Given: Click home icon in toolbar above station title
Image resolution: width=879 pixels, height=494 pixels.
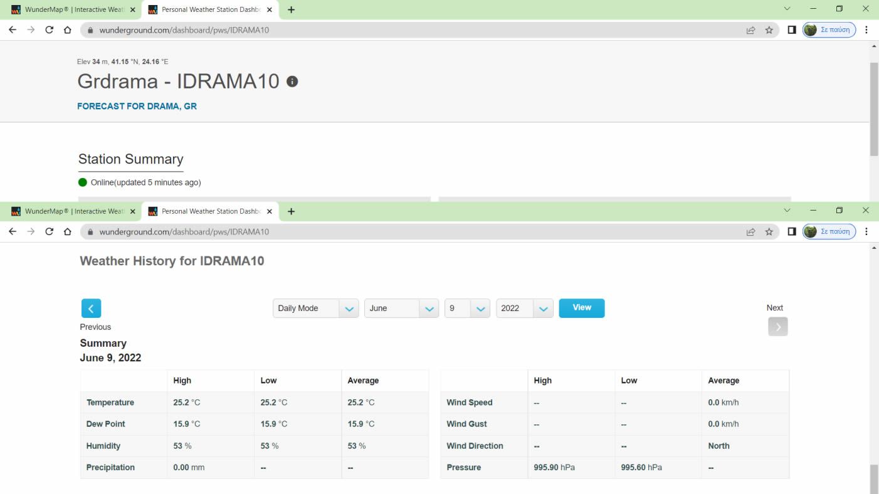Looking at the screenshot, I should [68, 30].
